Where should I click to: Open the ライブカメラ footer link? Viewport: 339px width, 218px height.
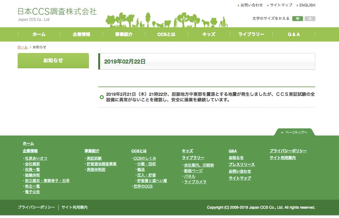[x=195, y=182]
